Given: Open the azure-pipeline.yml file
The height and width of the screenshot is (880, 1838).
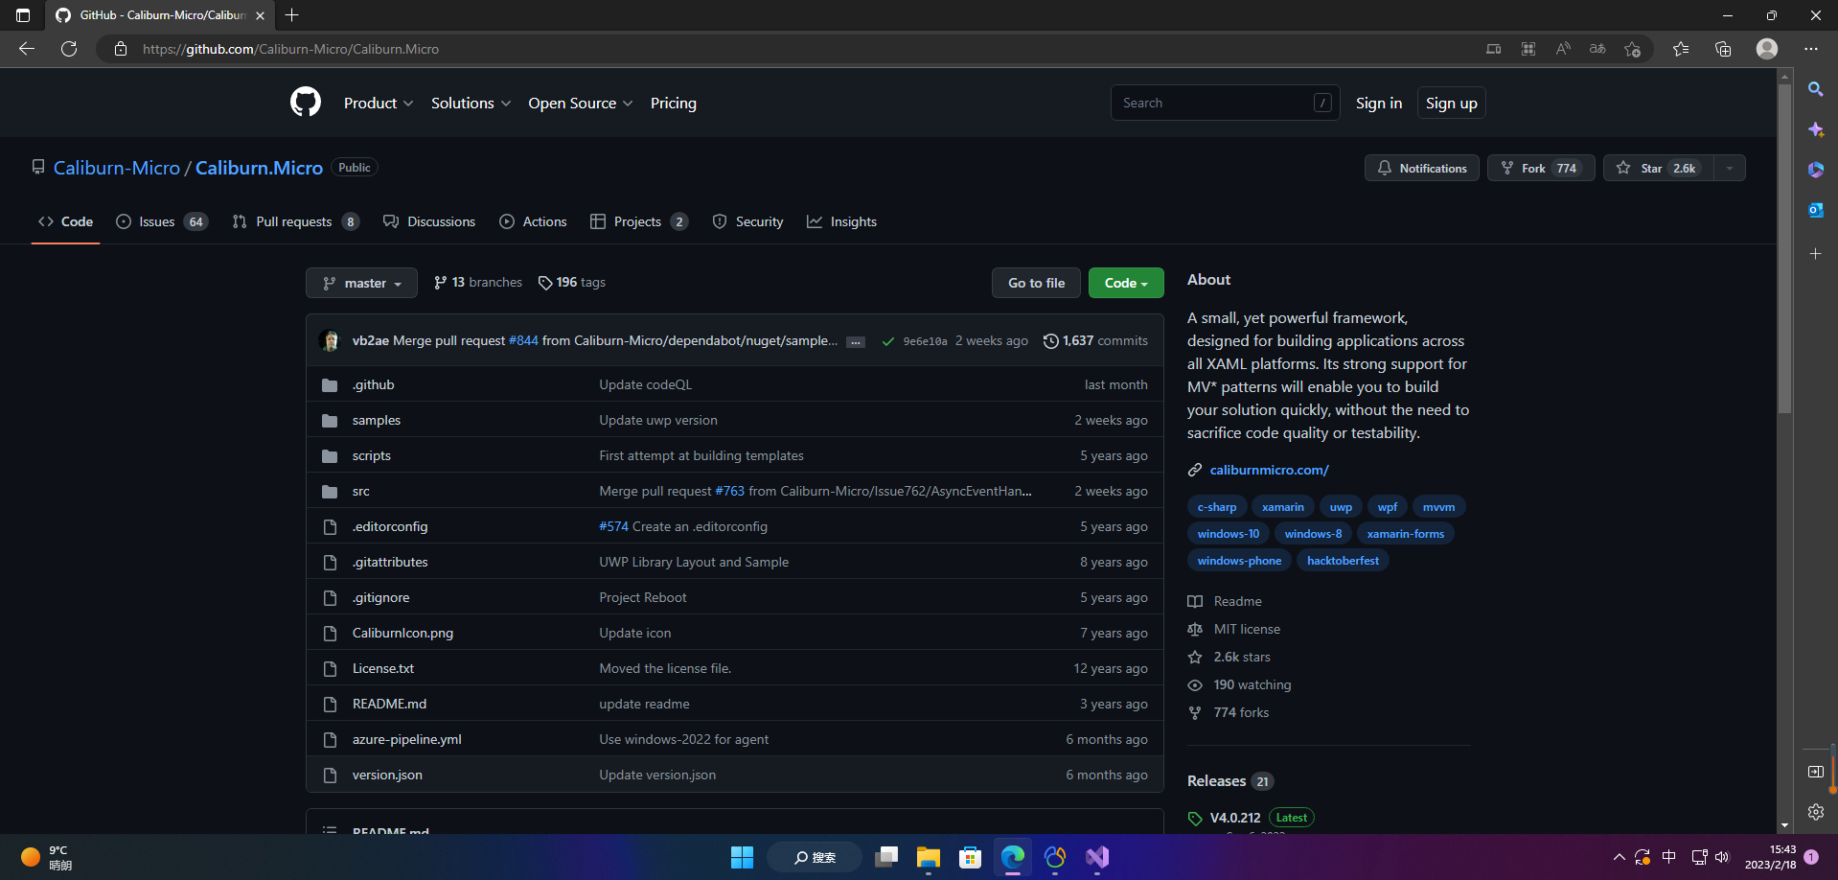Looking at the screenshot, I should [x=407, y=739].
